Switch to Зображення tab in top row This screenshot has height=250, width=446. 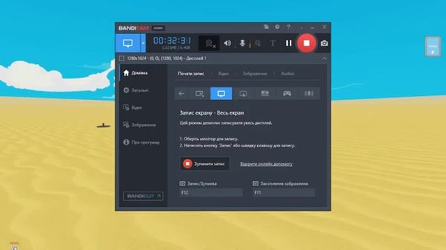coord(254,74)
